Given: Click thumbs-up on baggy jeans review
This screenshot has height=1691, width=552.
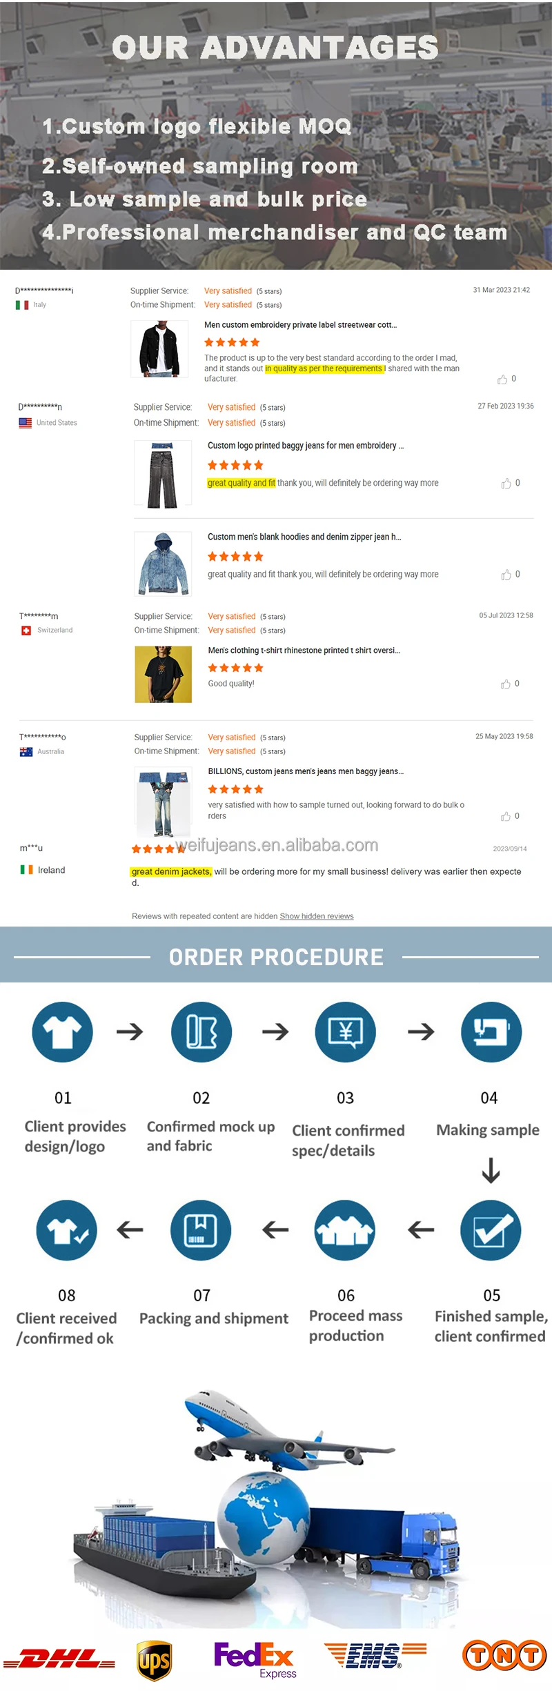Looking at the screenshot, I should click(506, 484).
